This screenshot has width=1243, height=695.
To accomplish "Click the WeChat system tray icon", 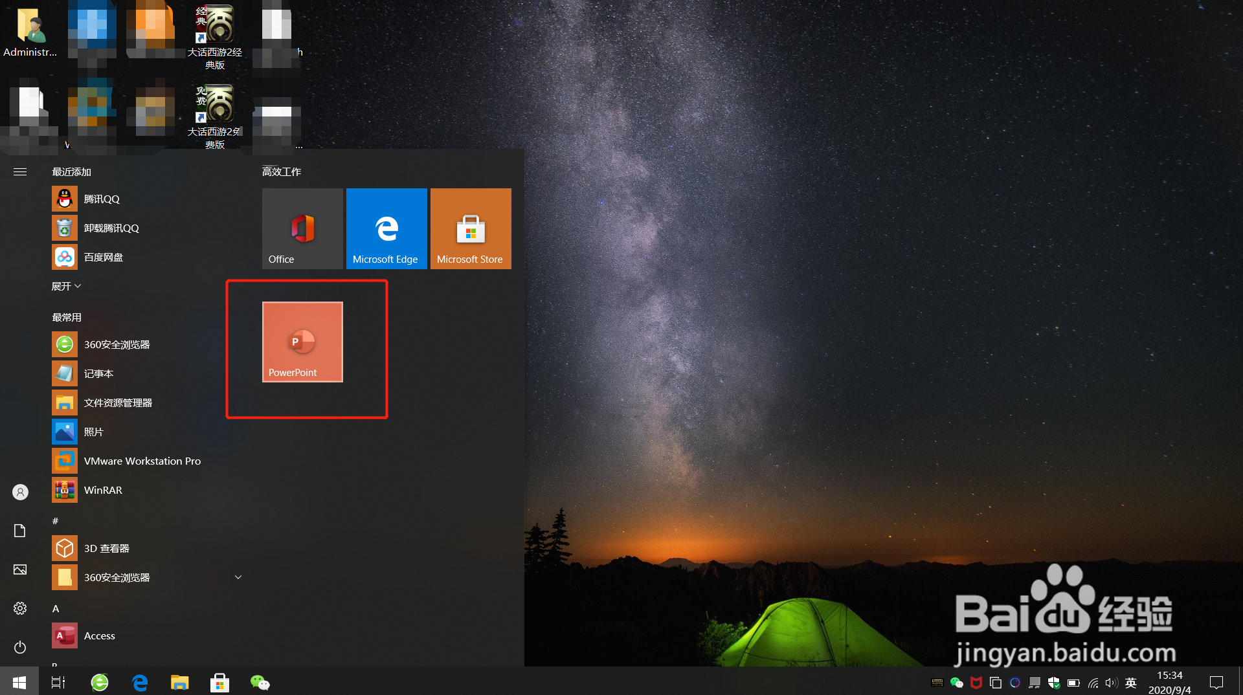I will click(x=957, y=683).
